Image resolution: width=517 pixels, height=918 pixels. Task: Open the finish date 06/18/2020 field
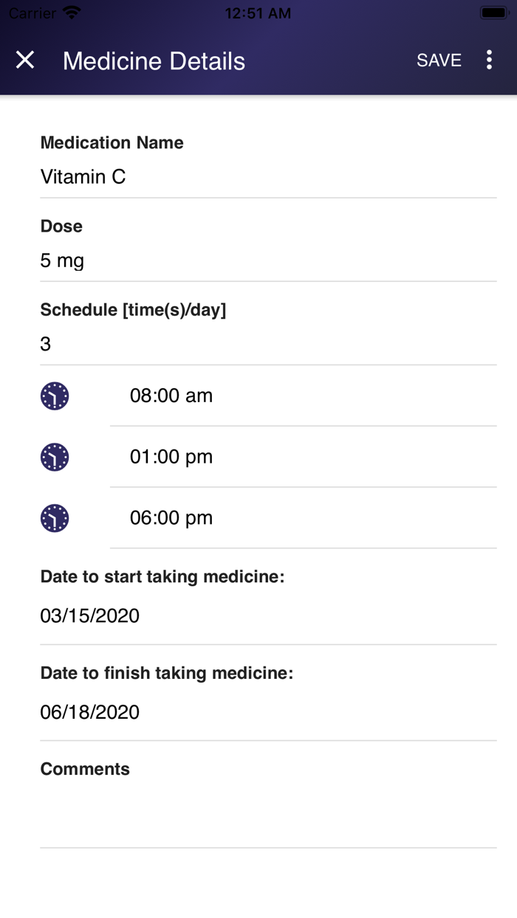coord(90,712)
